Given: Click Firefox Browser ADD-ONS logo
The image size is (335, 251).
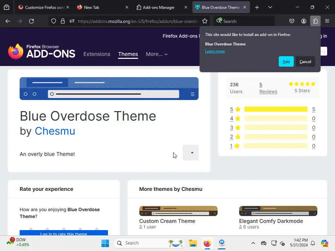Looking at the screenshot, I should click(42, 51).
